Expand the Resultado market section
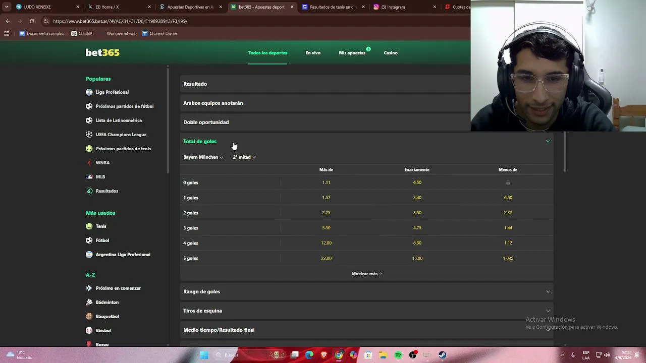The height and width of the screenshot is (363, 646). [326, 84]
